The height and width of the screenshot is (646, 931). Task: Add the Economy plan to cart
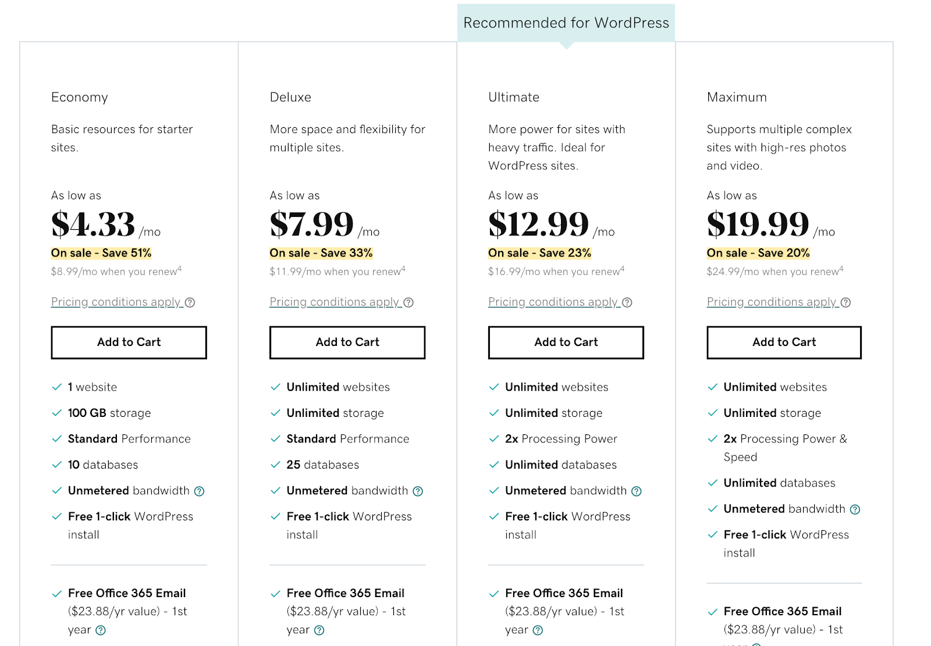tap(129, 342)
